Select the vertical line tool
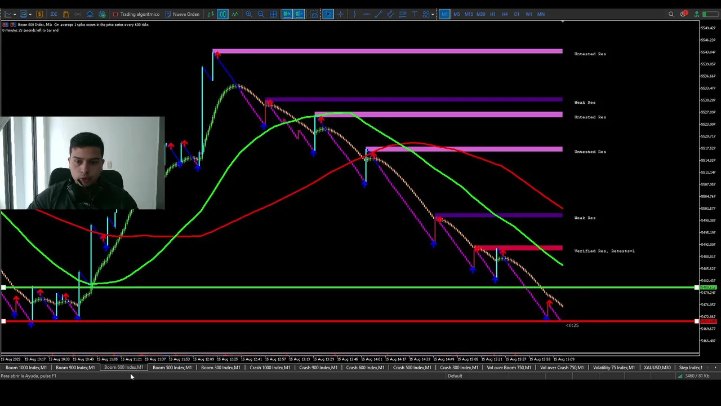This screenshot has width=721, height=406. [x=354, y=14]
